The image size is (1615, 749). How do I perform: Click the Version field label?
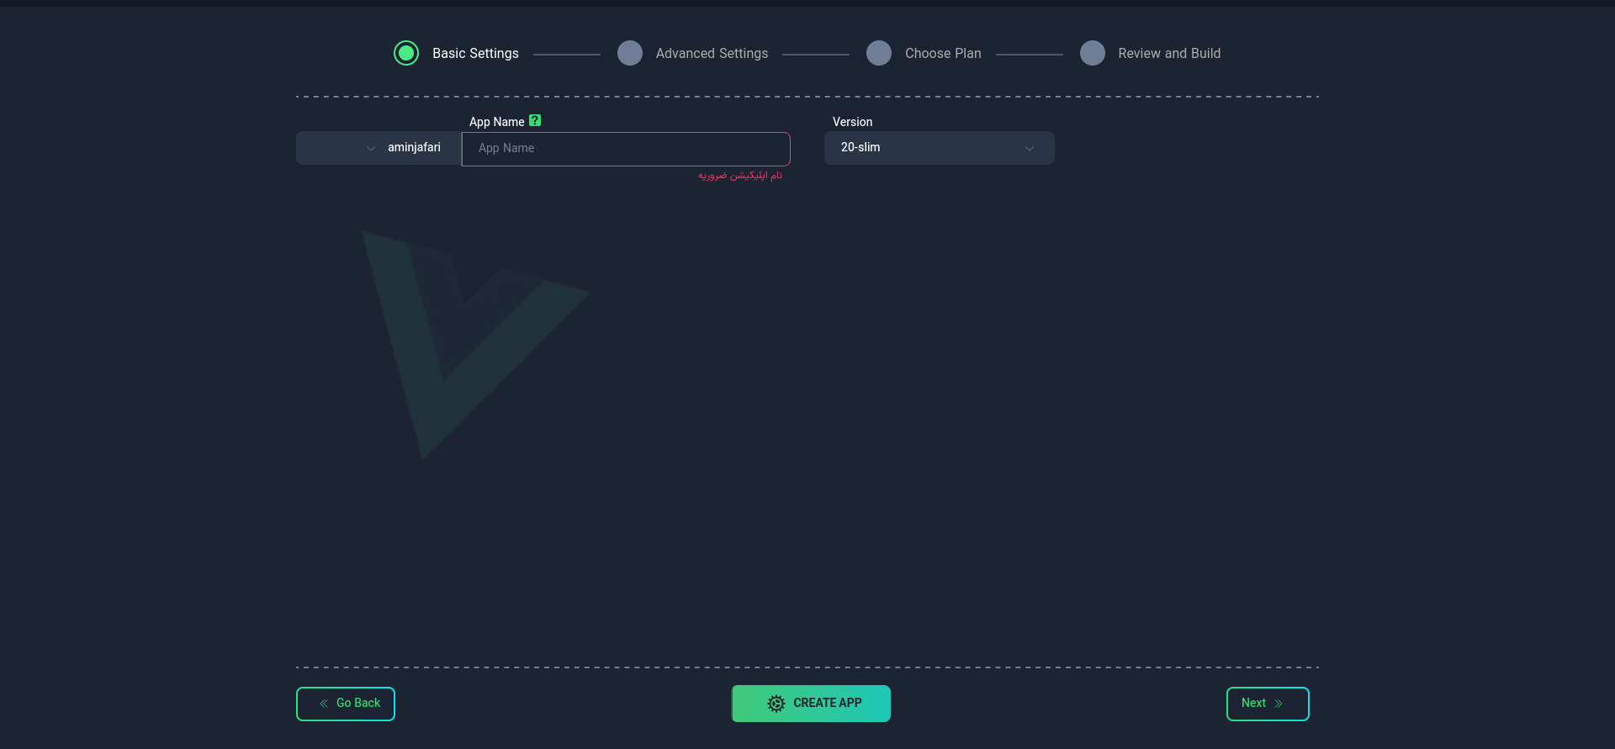[852, 122]
